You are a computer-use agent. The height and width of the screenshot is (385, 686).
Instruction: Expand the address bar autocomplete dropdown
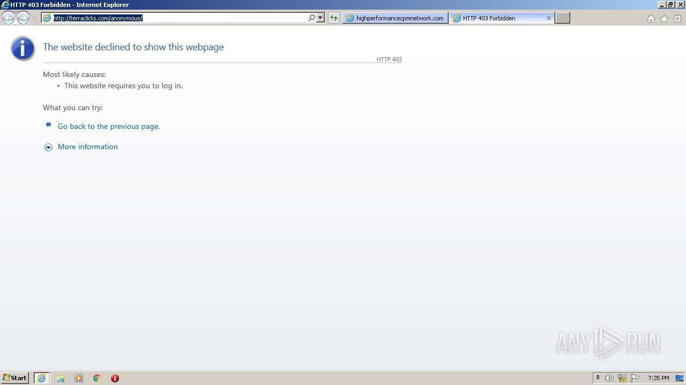click(x=320, y=18)
